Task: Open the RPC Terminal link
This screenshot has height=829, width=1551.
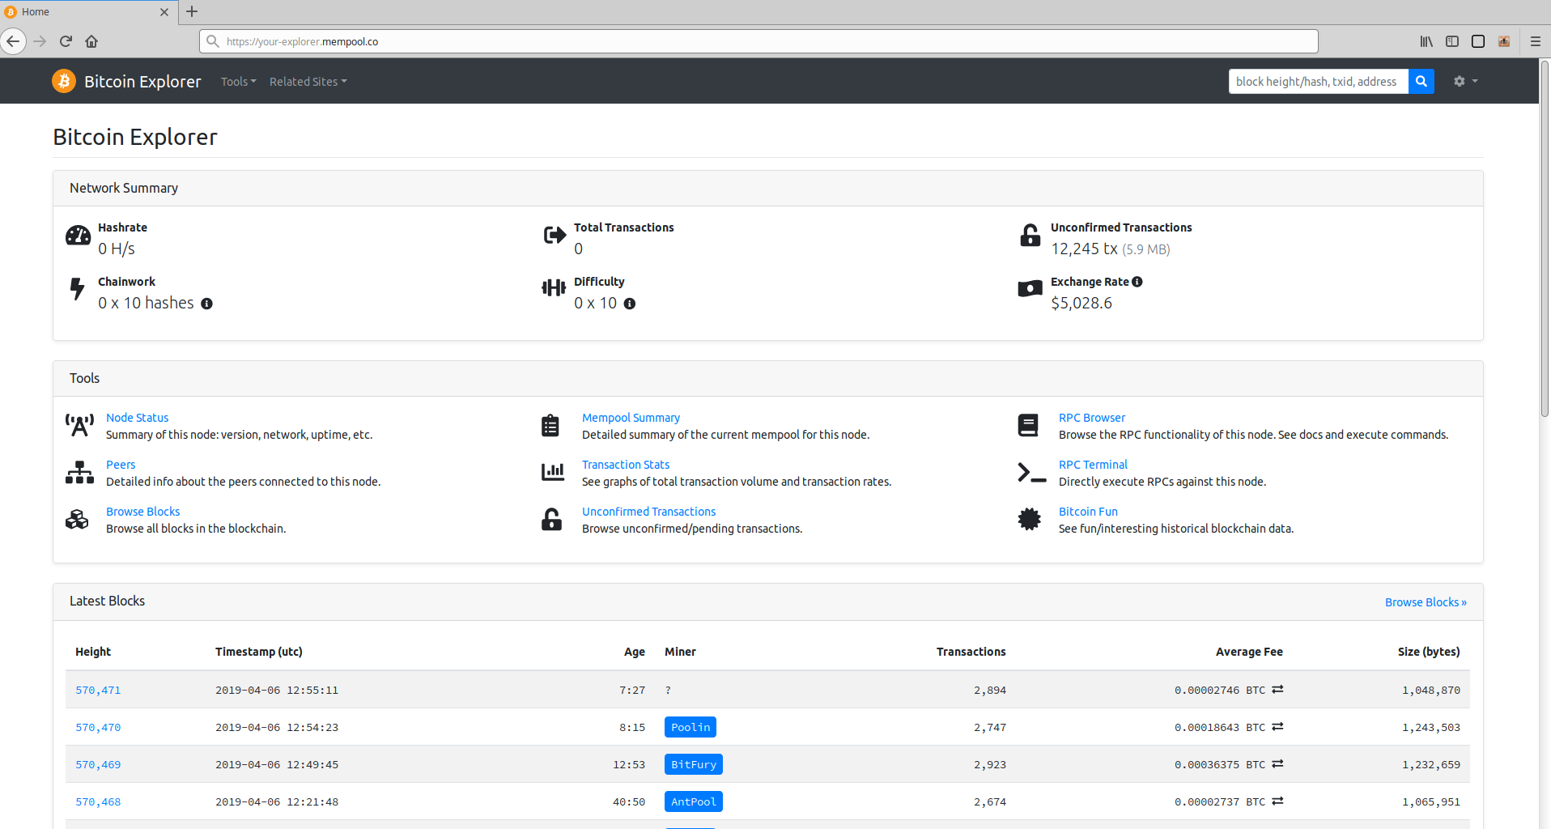Action: (x=1093, y=465)
